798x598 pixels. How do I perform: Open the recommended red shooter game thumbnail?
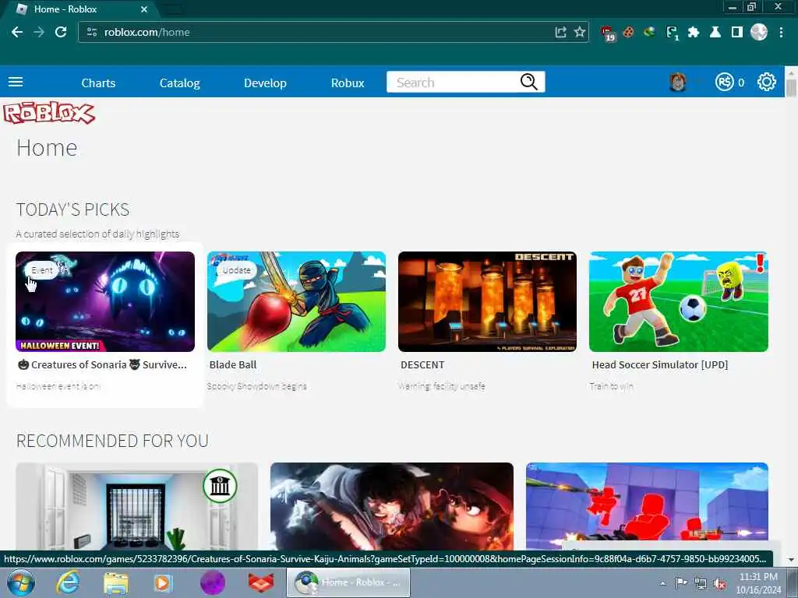tap(647, 506)
